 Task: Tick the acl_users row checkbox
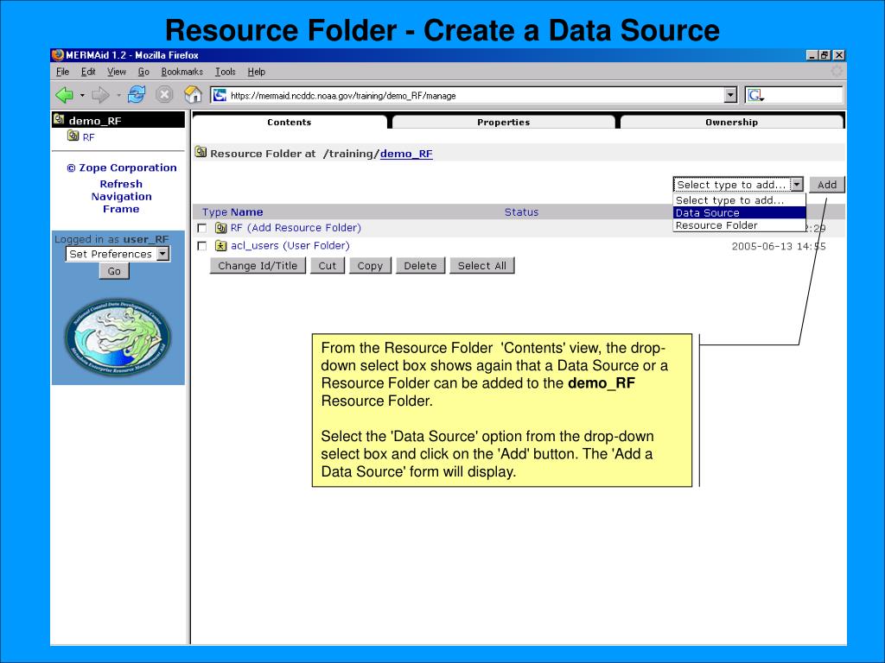tap(202, 246)
